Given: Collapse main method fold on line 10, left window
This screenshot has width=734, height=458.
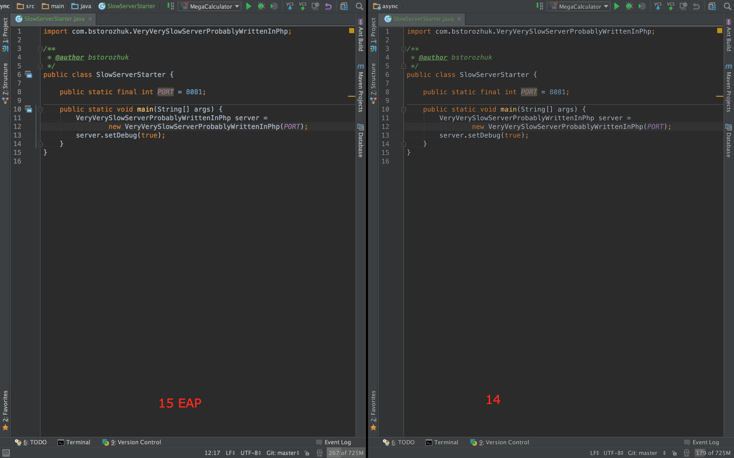Looking at the screenshot, I should tap(40, 109).
